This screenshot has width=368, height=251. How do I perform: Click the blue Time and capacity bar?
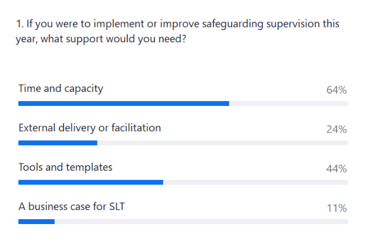coord(124,103)
